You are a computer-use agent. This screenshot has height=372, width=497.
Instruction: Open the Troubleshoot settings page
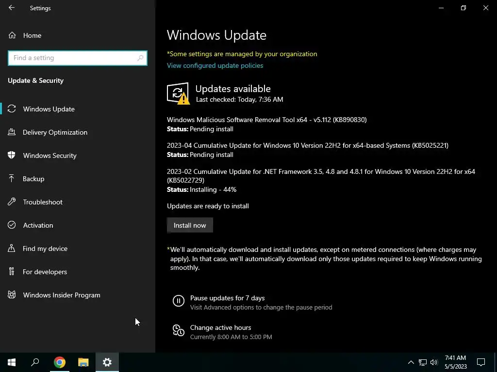click(78, 202)
